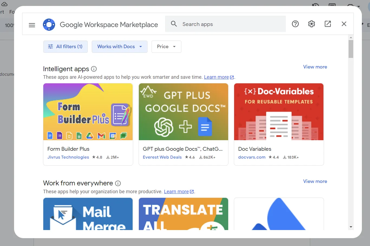The height and width of the screenshot is (246, 370).
Task: Close the Marketplace dialog
Action: [x=344, y=24]
